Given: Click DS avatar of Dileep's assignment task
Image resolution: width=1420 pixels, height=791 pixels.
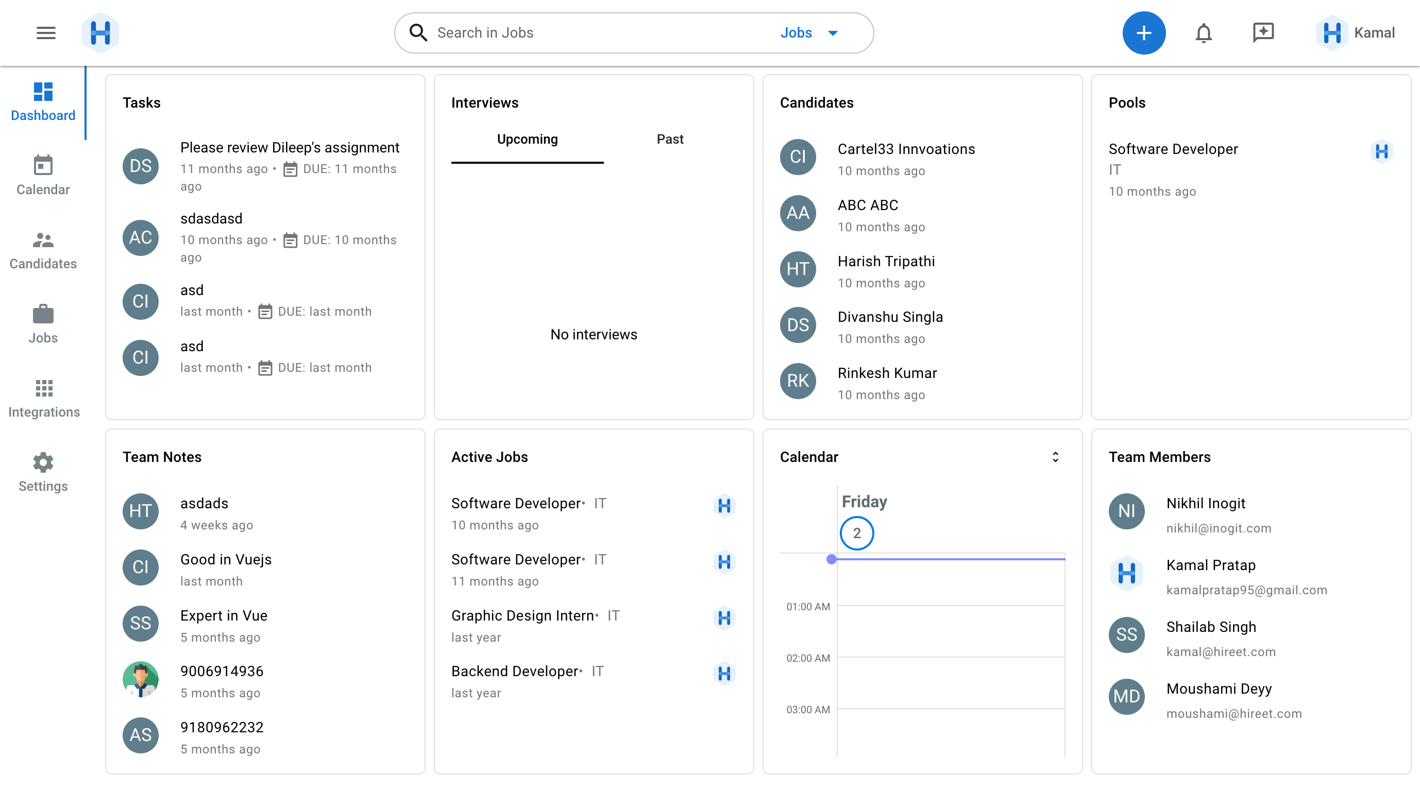Looking at the screenshot, I should pyautogui.click(x=141, y=166).
